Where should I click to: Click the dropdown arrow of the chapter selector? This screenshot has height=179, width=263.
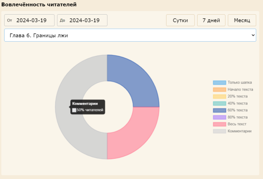click(x=253, y=35)
